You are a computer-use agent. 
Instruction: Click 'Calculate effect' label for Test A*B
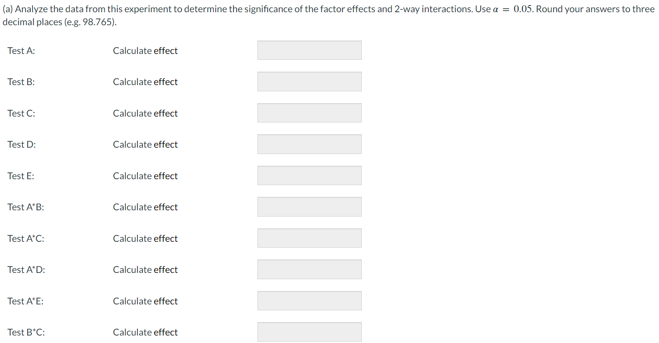click(145, 207)
